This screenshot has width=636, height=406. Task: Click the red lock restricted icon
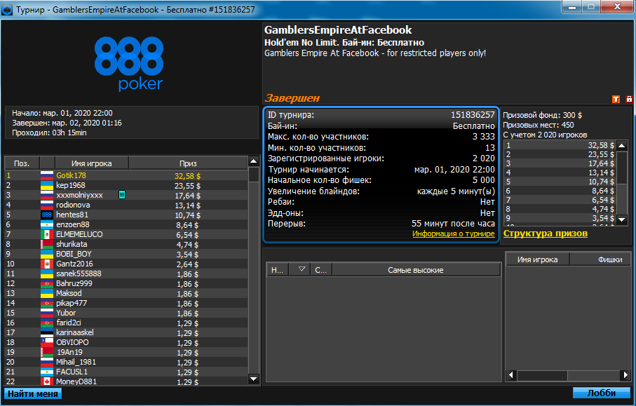(x=629, y=99)
